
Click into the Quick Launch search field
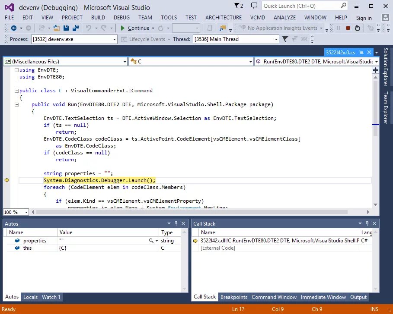(301, 6)
